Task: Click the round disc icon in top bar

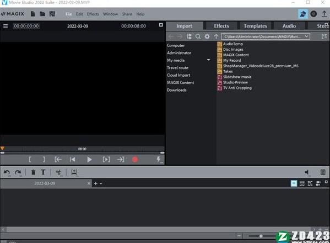Action: (x=313, y=14)
